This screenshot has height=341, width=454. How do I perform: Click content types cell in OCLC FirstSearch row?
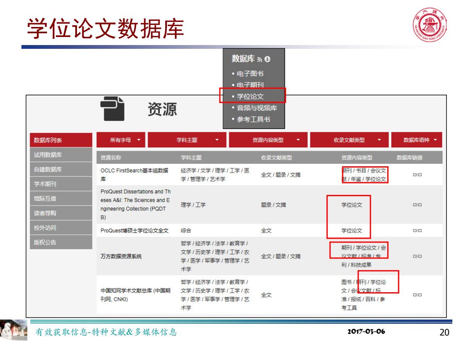364,175
